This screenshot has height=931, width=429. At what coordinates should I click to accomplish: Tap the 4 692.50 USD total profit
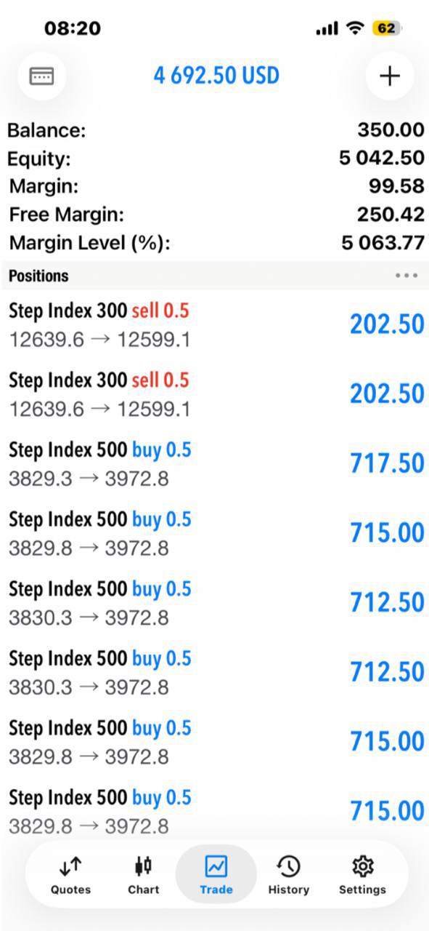216,76
